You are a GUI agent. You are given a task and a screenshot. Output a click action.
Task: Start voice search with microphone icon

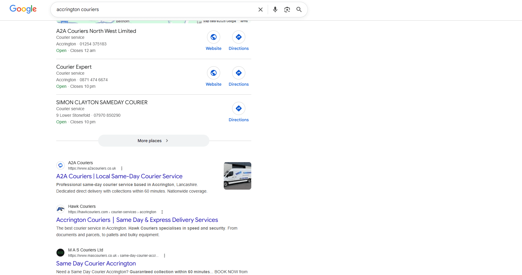tap(275, 10)
